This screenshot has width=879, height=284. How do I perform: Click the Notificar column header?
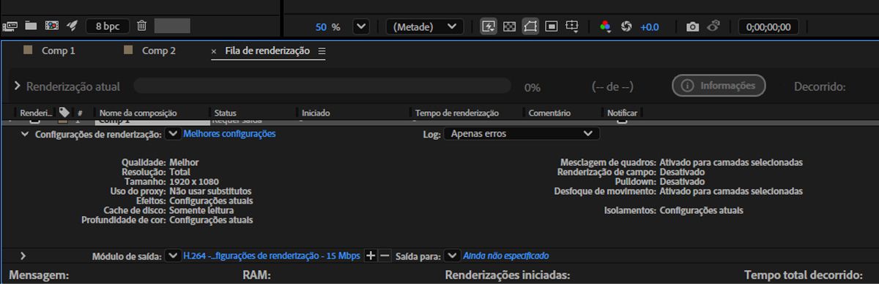(623, 113)
